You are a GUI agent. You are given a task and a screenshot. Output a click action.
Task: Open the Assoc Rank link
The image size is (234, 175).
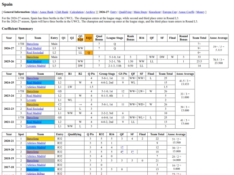coord(46,12)
